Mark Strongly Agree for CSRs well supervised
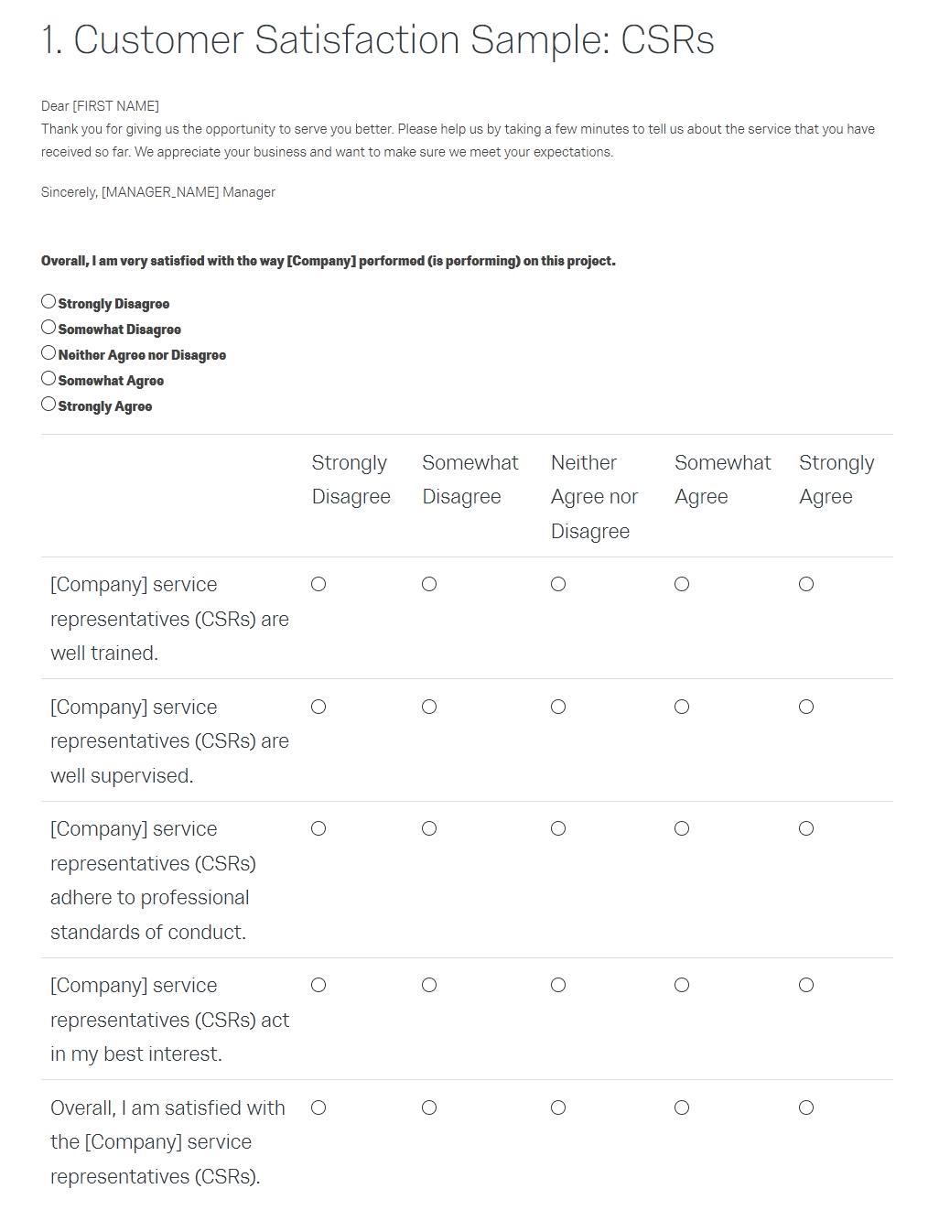 [x=806, y=707]
